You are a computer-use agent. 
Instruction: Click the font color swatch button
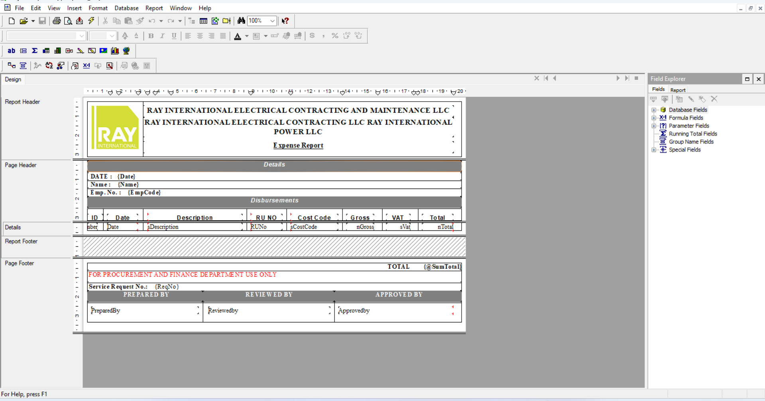point(238,36)
